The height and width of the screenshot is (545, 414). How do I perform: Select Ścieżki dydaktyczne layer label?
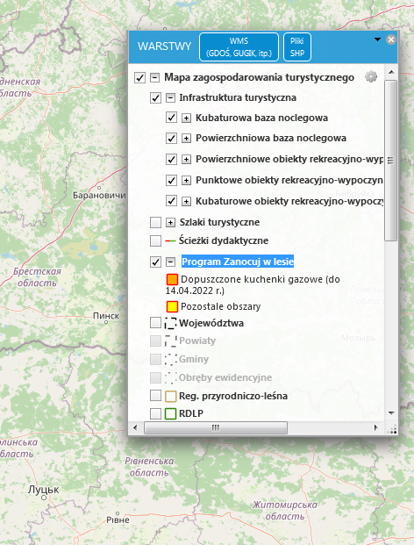[224, 240]
